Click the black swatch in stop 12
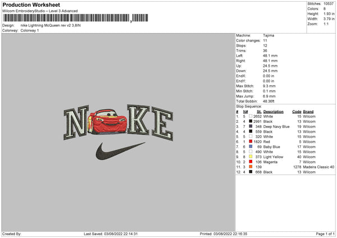The width and height of the screenshot is (337, 238). [251, 172]
